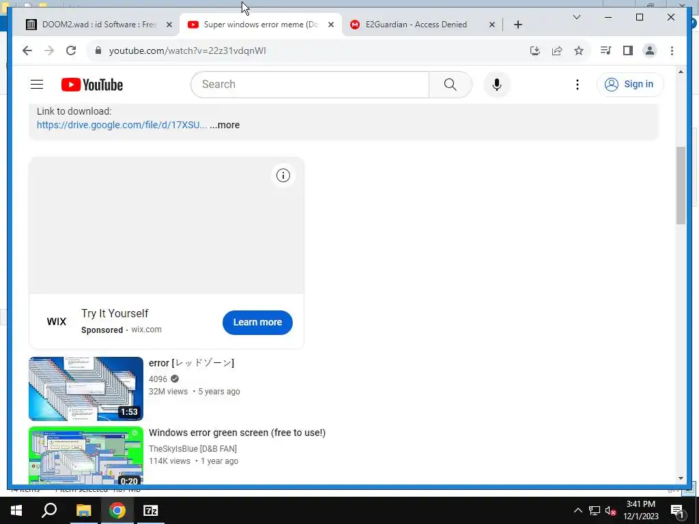Open taskbar search magnifier

[x=49, y=510]
